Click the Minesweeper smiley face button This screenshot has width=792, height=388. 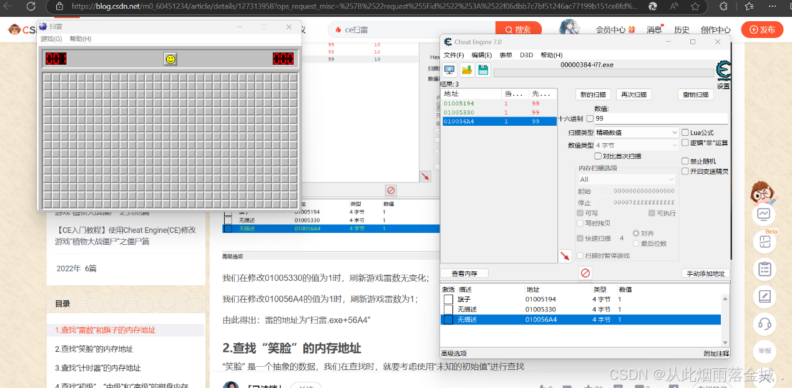click(x=170, y=59)
